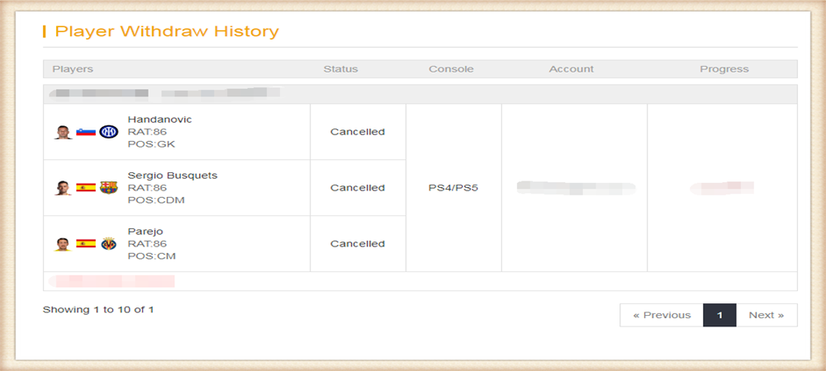Go to the Previous page
Image resolution: width=826 pixels, height=371 pixels.
[x=662, y=315]
